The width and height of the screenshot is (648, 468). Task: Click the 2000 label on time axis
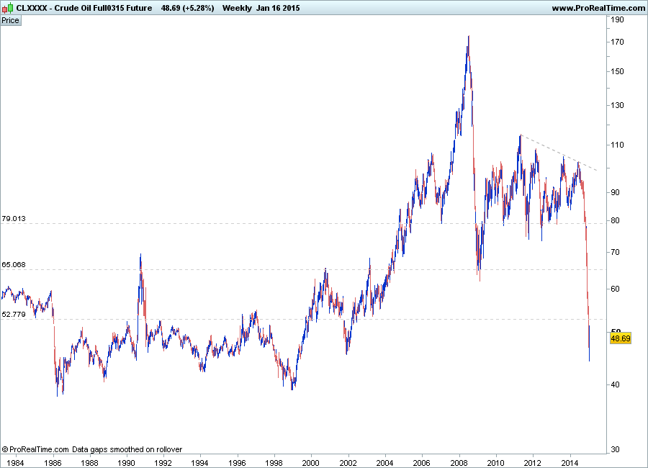(x=311, y=463)
